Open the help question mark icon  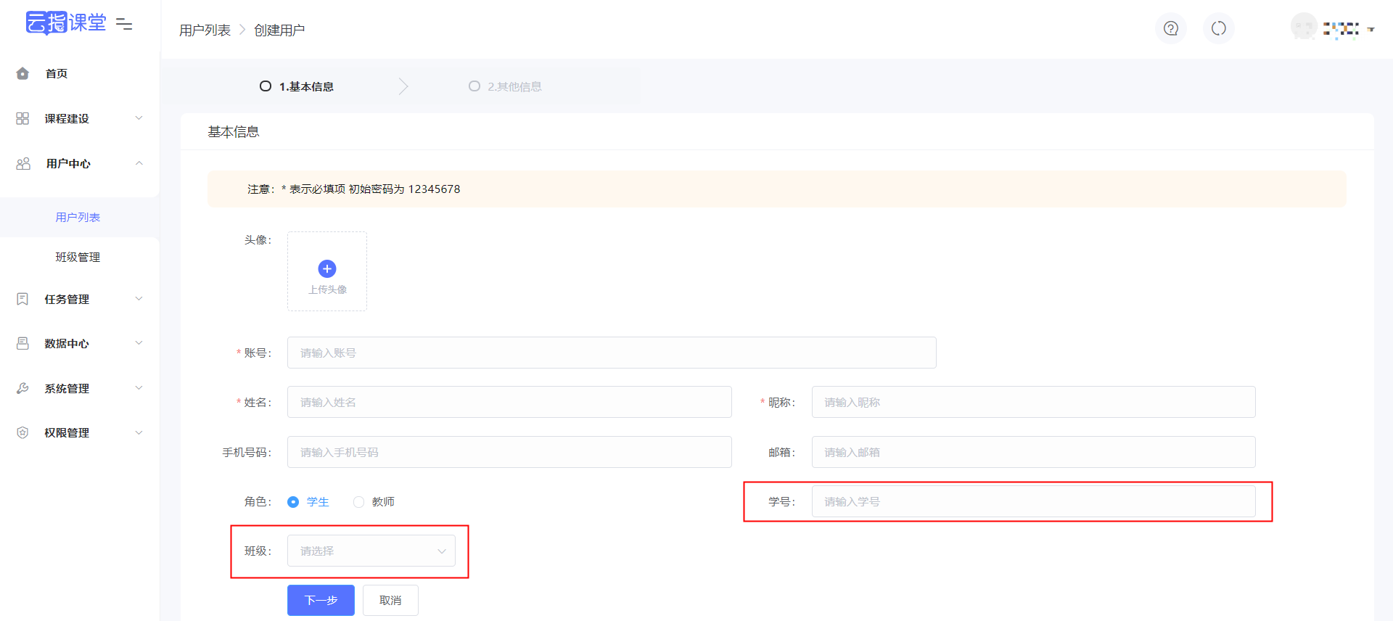[1171, 28]
